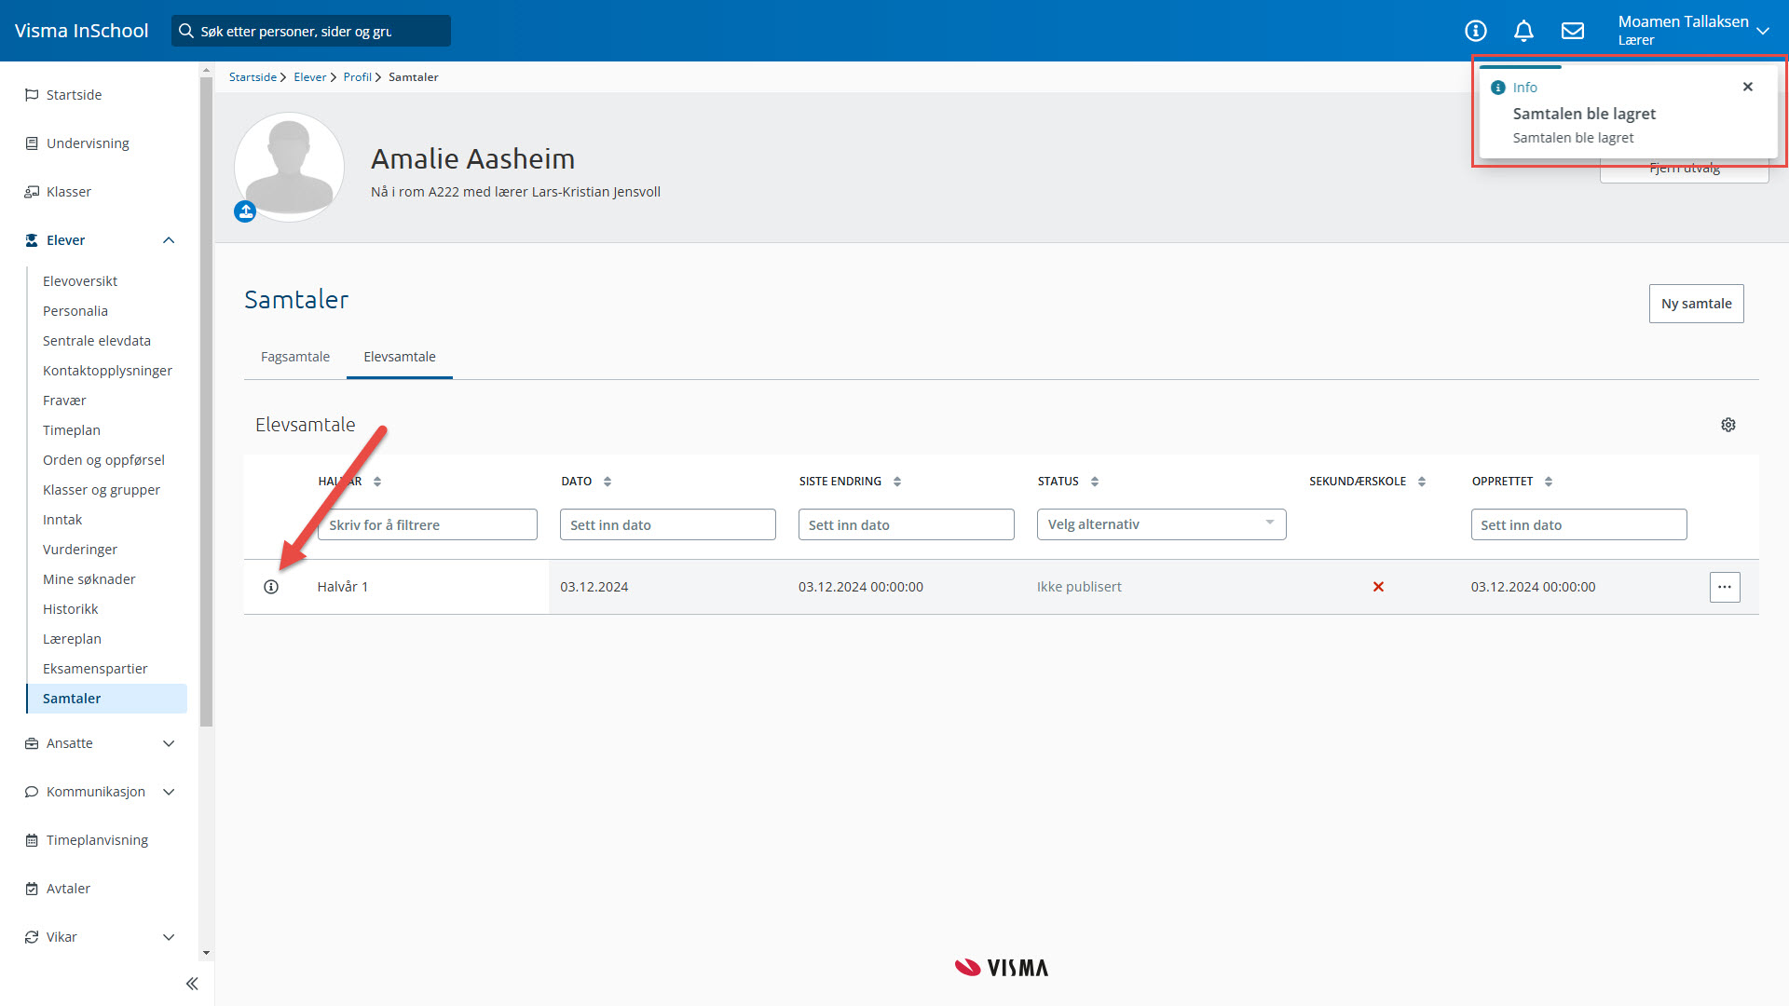
Task: Click upload photo icon on avatar
Action: coord(245,212)
